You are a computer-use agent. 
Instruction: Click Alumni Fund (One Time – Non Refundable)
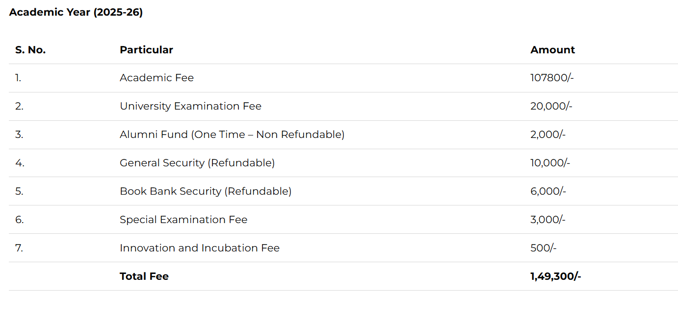coord(232,135)
